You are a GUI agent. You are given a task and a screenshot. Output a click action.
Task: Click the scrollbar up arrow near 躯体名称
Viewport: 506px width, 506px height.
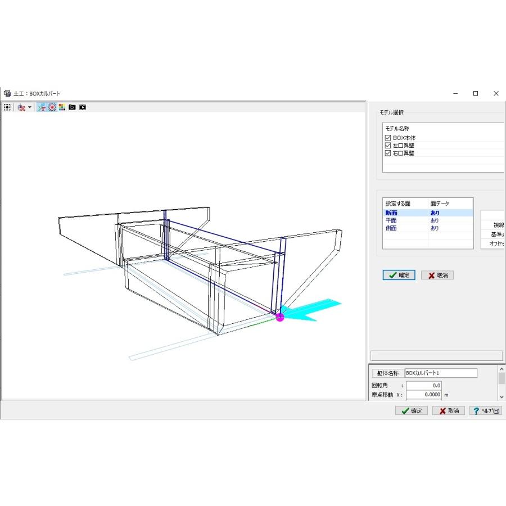(501, 369)
